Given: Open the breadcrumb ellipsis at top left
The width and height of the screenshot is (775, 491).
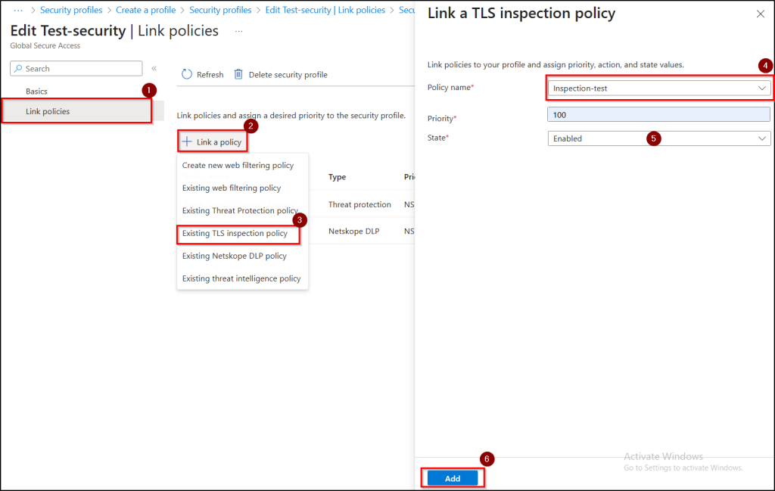Looking at the screenshot, I should click(19, 10).
